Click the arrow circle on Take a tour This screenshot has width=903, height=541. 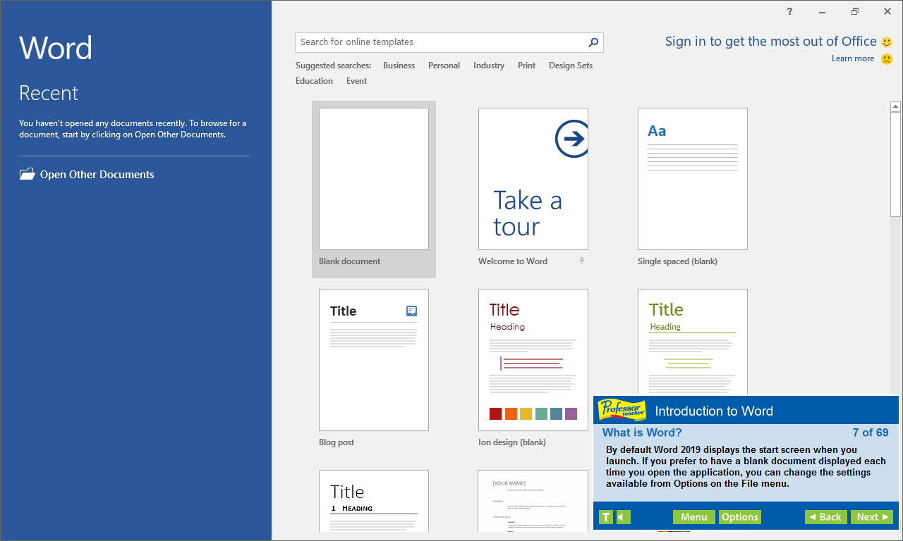point(571,138)
